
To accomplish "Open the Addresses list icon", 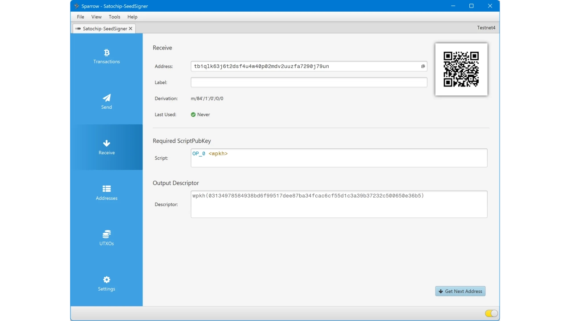I will 106,189.
